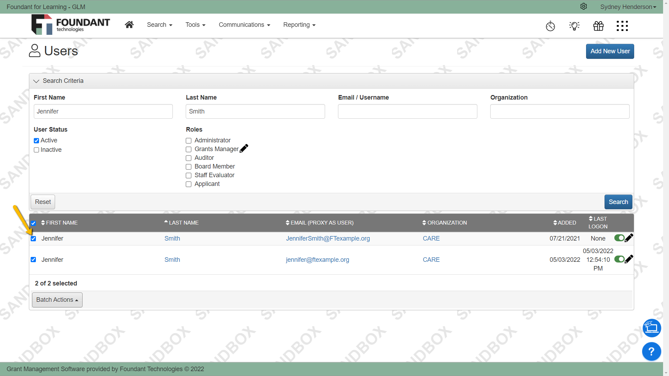Deselect the JenniferSmith@FTexample.org row checkbox
The height and width of the screenshot is (376, 669).
click(33, 238)
